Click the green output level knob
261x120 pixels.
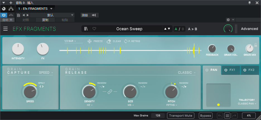click(228, 29)
